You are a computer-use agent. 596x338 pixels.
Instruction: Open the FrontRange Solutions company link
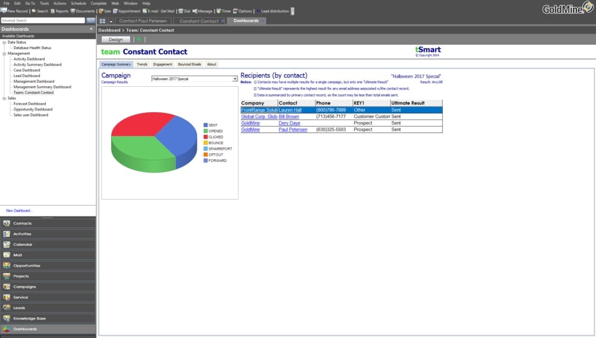click(x=259, y=111)
